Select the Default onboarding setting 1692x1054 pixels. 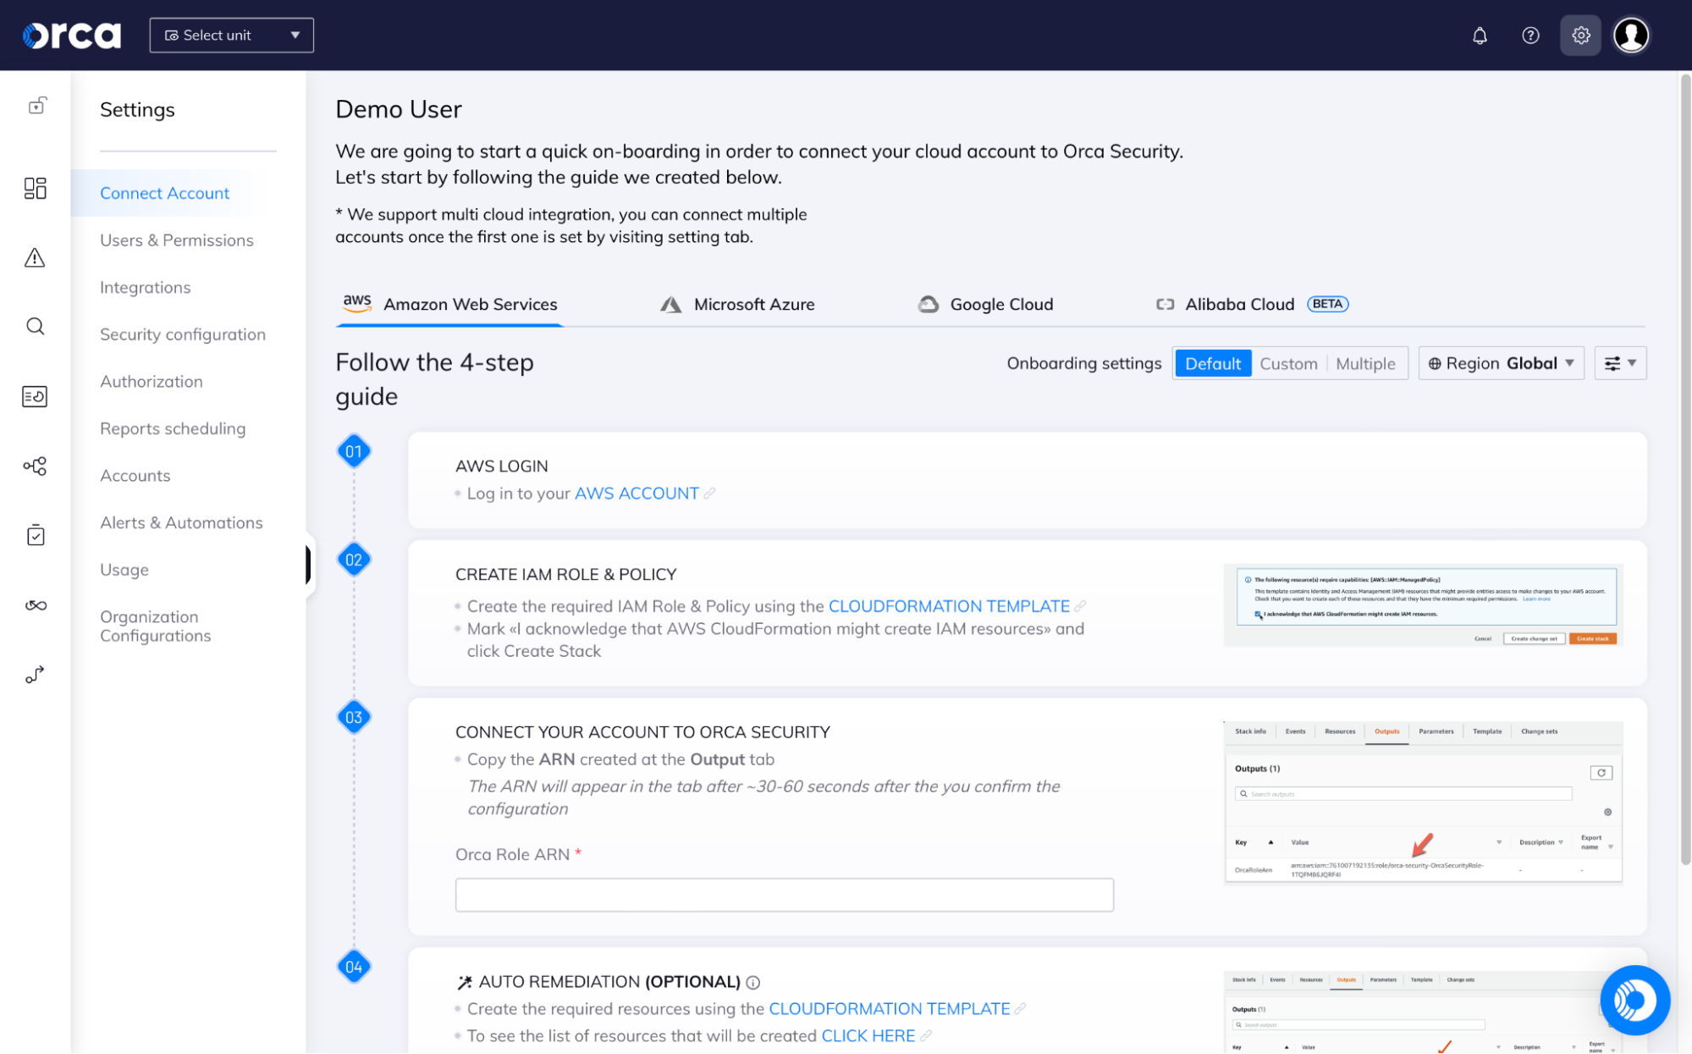pos(1213,362)
